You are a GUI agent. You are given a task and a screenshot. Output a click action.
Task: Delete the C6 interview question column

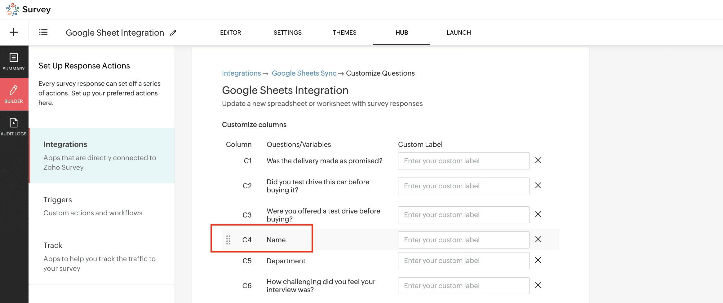[538, 285]
